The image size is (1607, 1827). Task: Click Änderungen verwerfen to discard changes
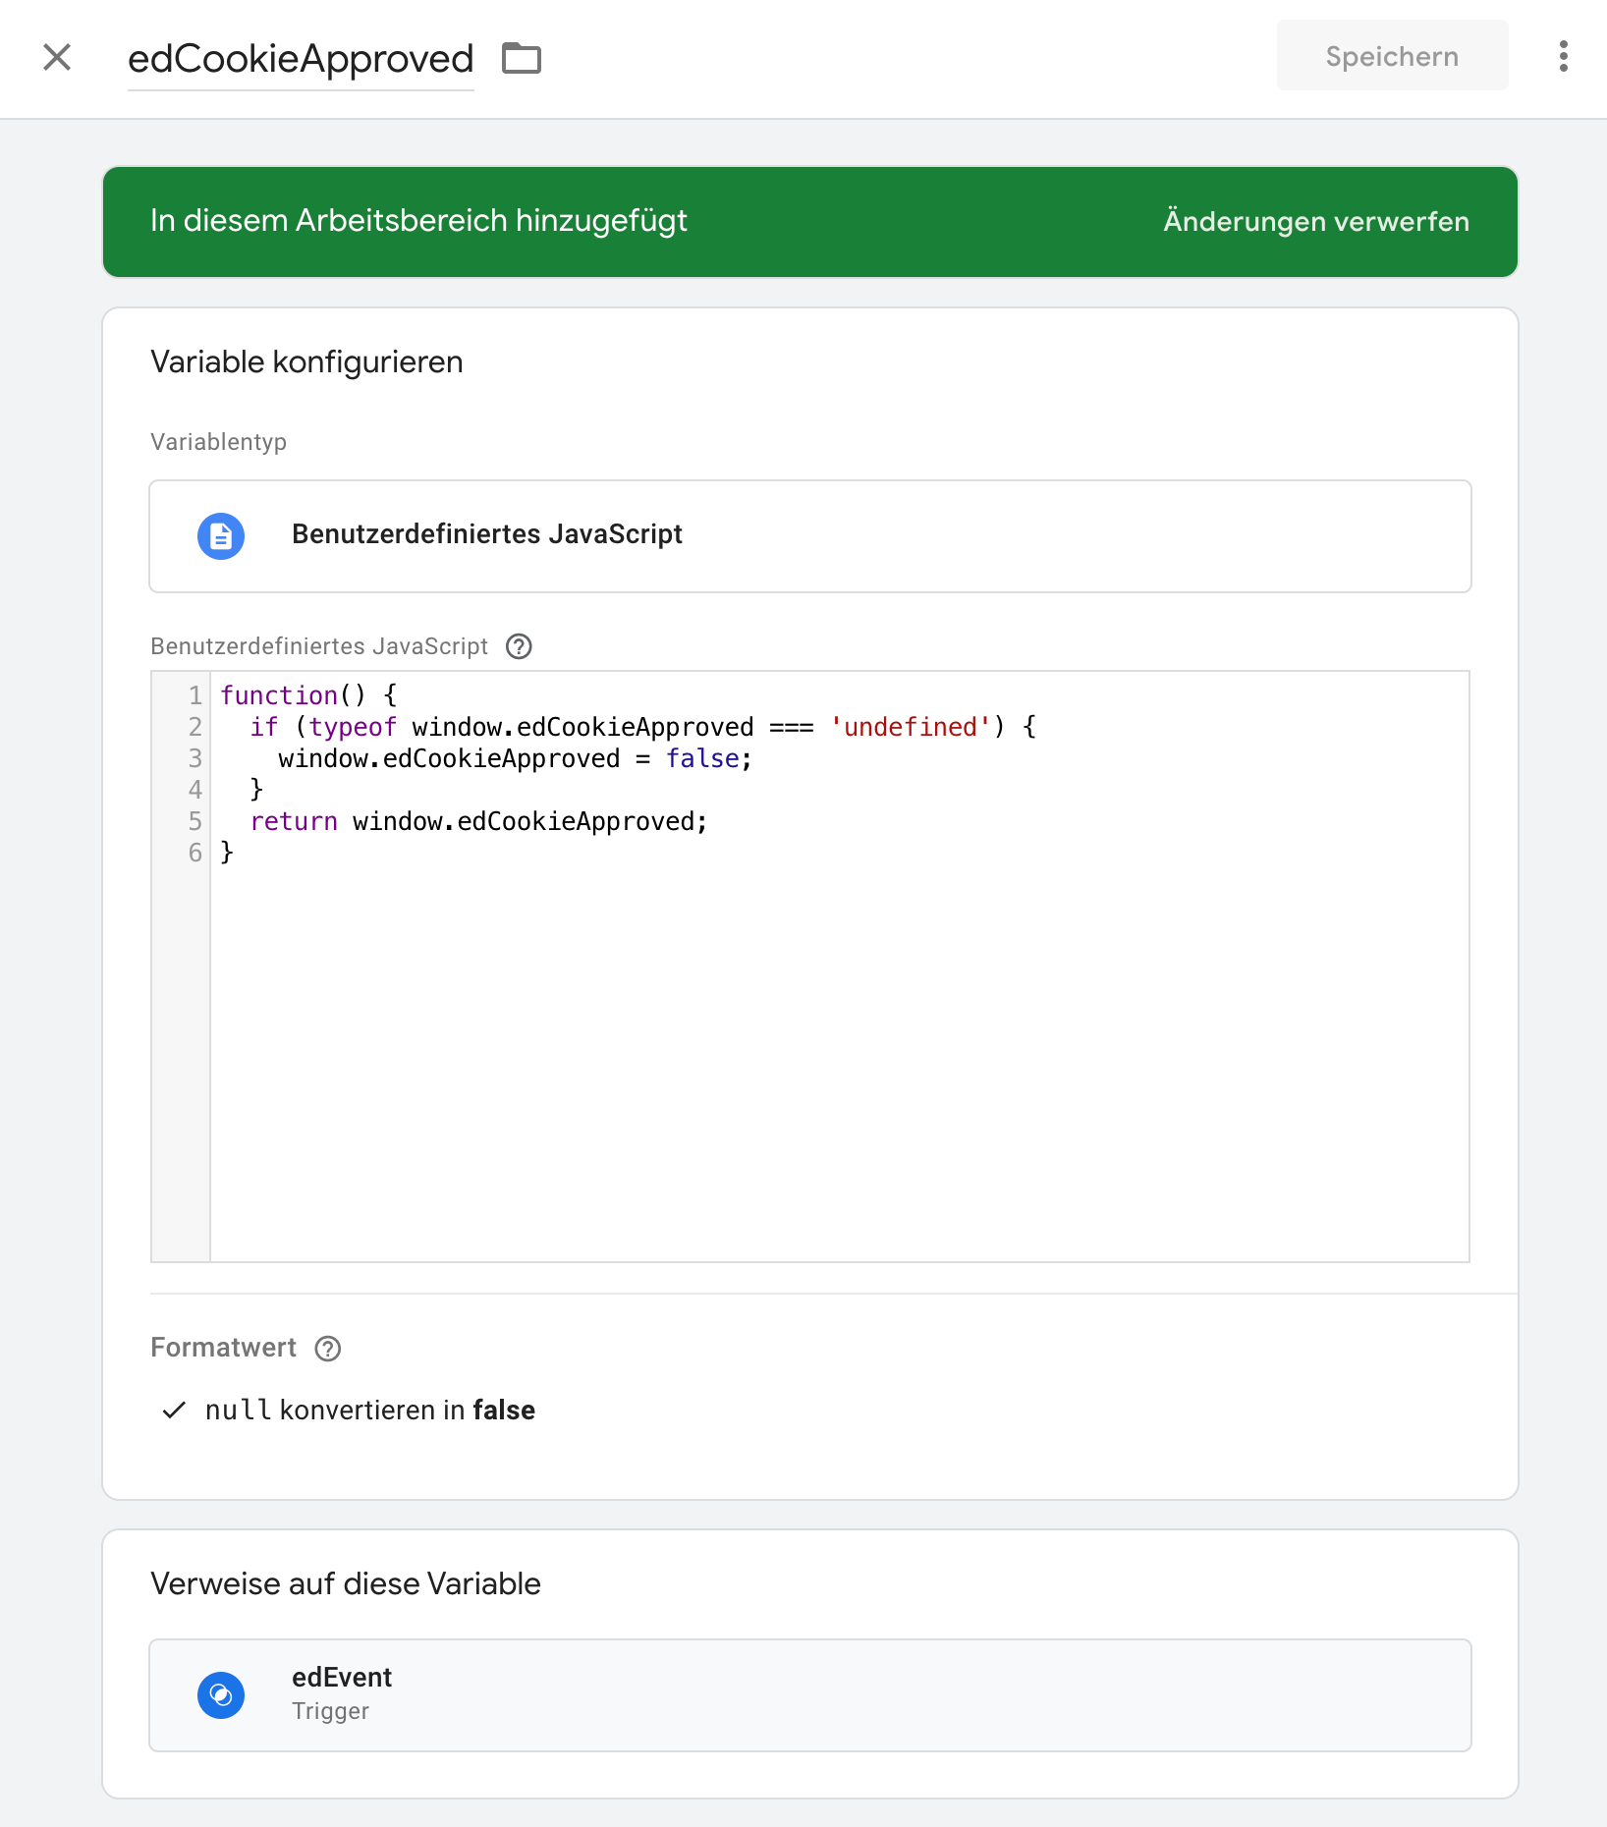1315,222
